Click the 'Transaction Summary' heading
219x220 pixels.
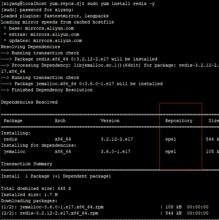click(26, 164)
